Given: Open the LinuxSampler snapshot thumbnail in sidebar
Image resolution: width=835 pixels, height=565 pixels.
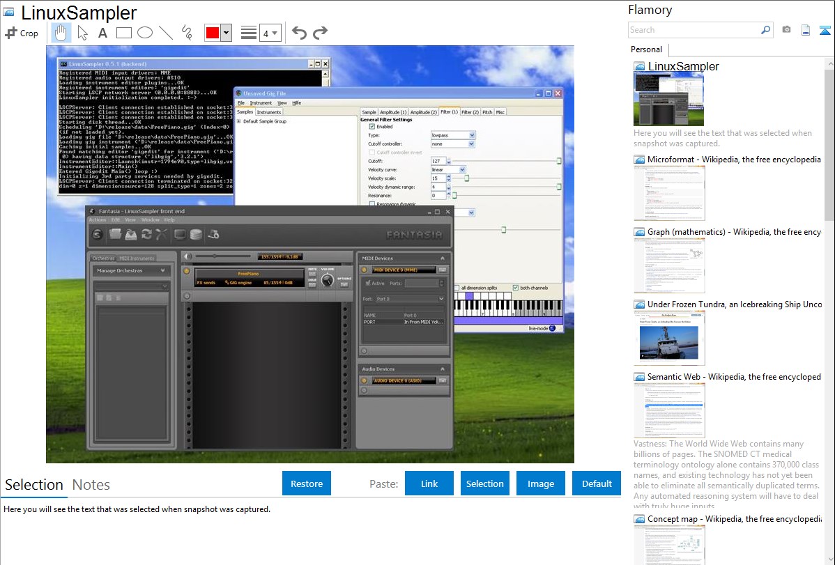Looking at the screenshot, I should click(669, 99).
